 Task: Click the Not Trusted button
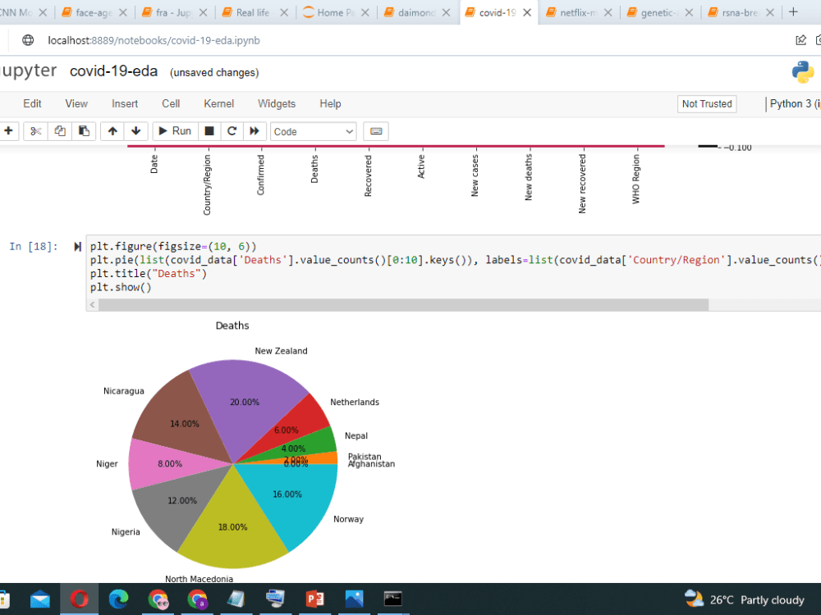pos(706,104)
